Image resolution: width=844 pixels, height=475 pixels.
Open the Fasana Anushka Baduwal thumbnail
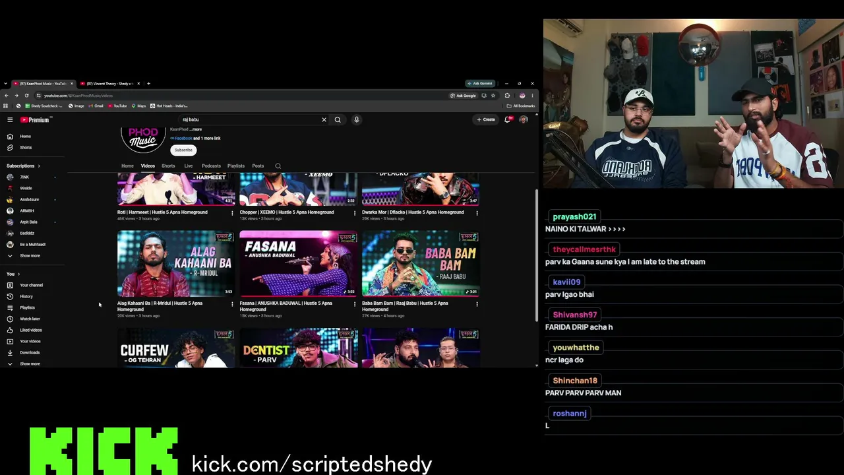pos(299,263)
